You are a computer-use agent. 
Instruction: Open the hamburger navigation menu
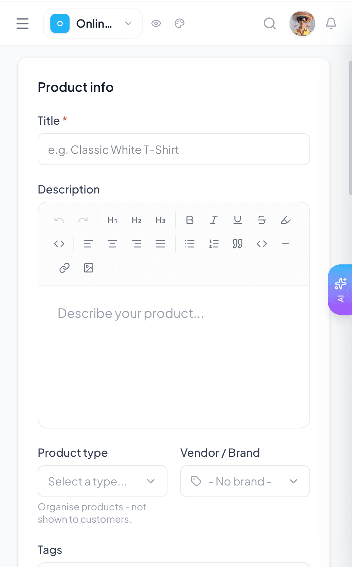tap(22, 23)
